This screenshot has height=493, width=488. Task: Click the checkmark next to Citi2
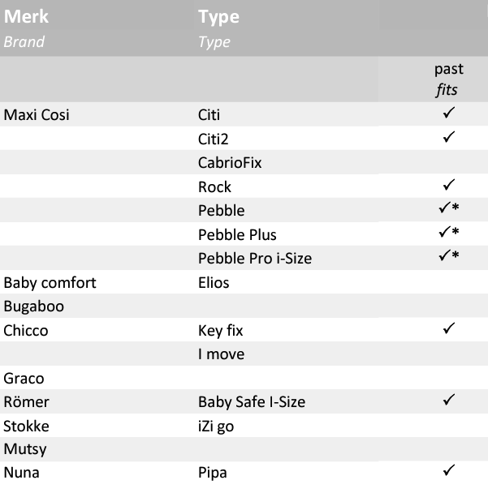click(x=449, y=136)
